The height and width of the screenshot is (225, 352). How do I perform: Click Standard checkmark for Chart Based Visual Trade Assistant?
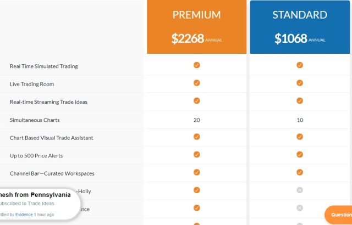click(x=300, y=137)
